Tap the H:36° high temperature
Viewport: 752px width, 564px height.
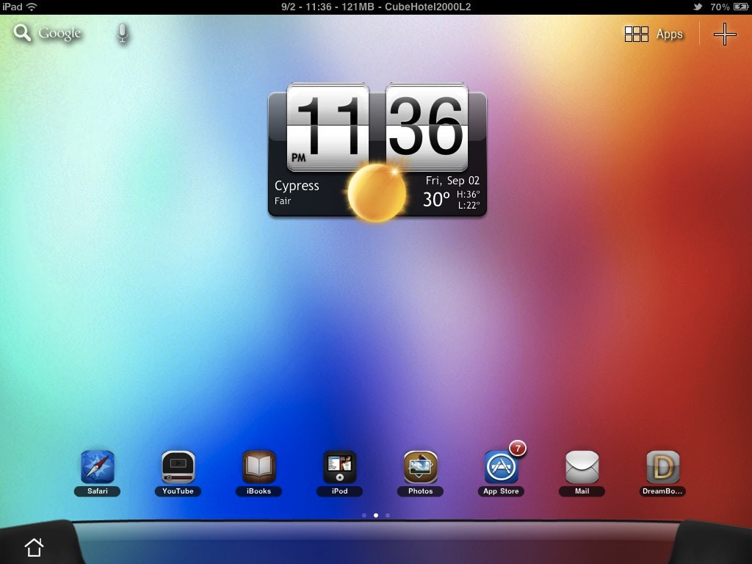point(468,194)
